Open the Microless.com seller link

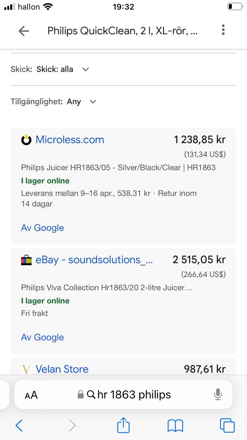tap(70, 140)
